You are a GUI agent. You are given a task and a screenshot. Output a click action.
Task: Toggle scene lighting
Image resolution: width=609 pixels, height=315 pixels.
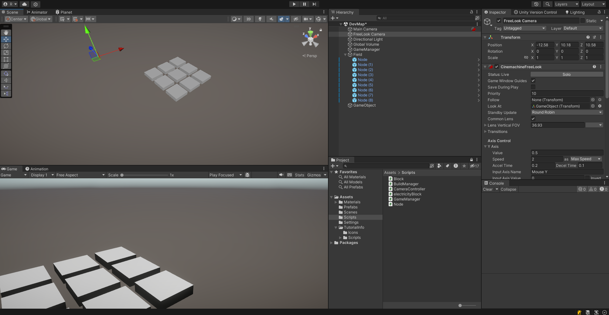pos(260,19)
